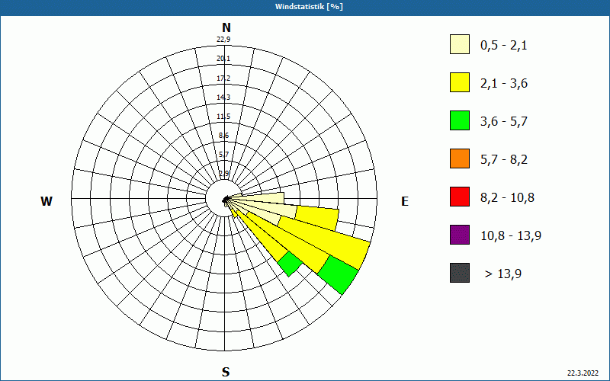Click the legend label '> 13,9'
610x381 pixels.
(503, 274)
